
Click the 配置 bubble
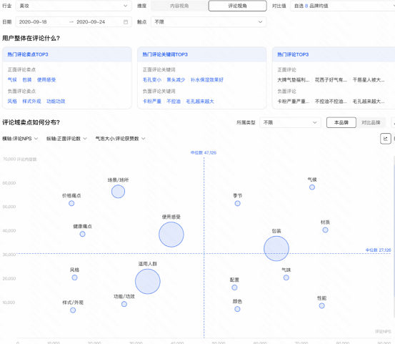point(234,288)
